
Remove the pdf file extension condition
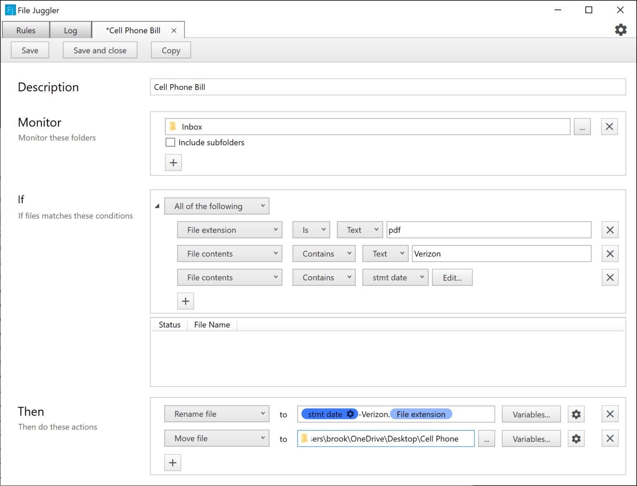click(610, 230)
